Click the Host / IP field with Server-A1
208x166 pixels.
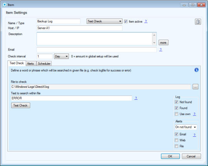click(x=79, y=28)
